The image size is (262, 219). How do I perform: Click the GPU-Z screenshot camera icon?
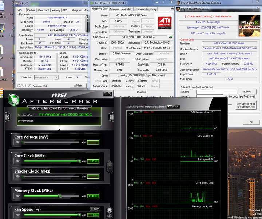172,9
